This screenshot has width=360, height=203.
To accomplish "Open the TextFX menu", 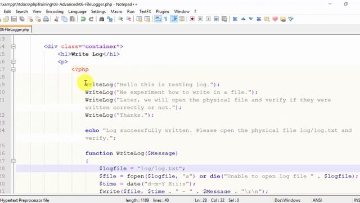I will pos(145,11).
